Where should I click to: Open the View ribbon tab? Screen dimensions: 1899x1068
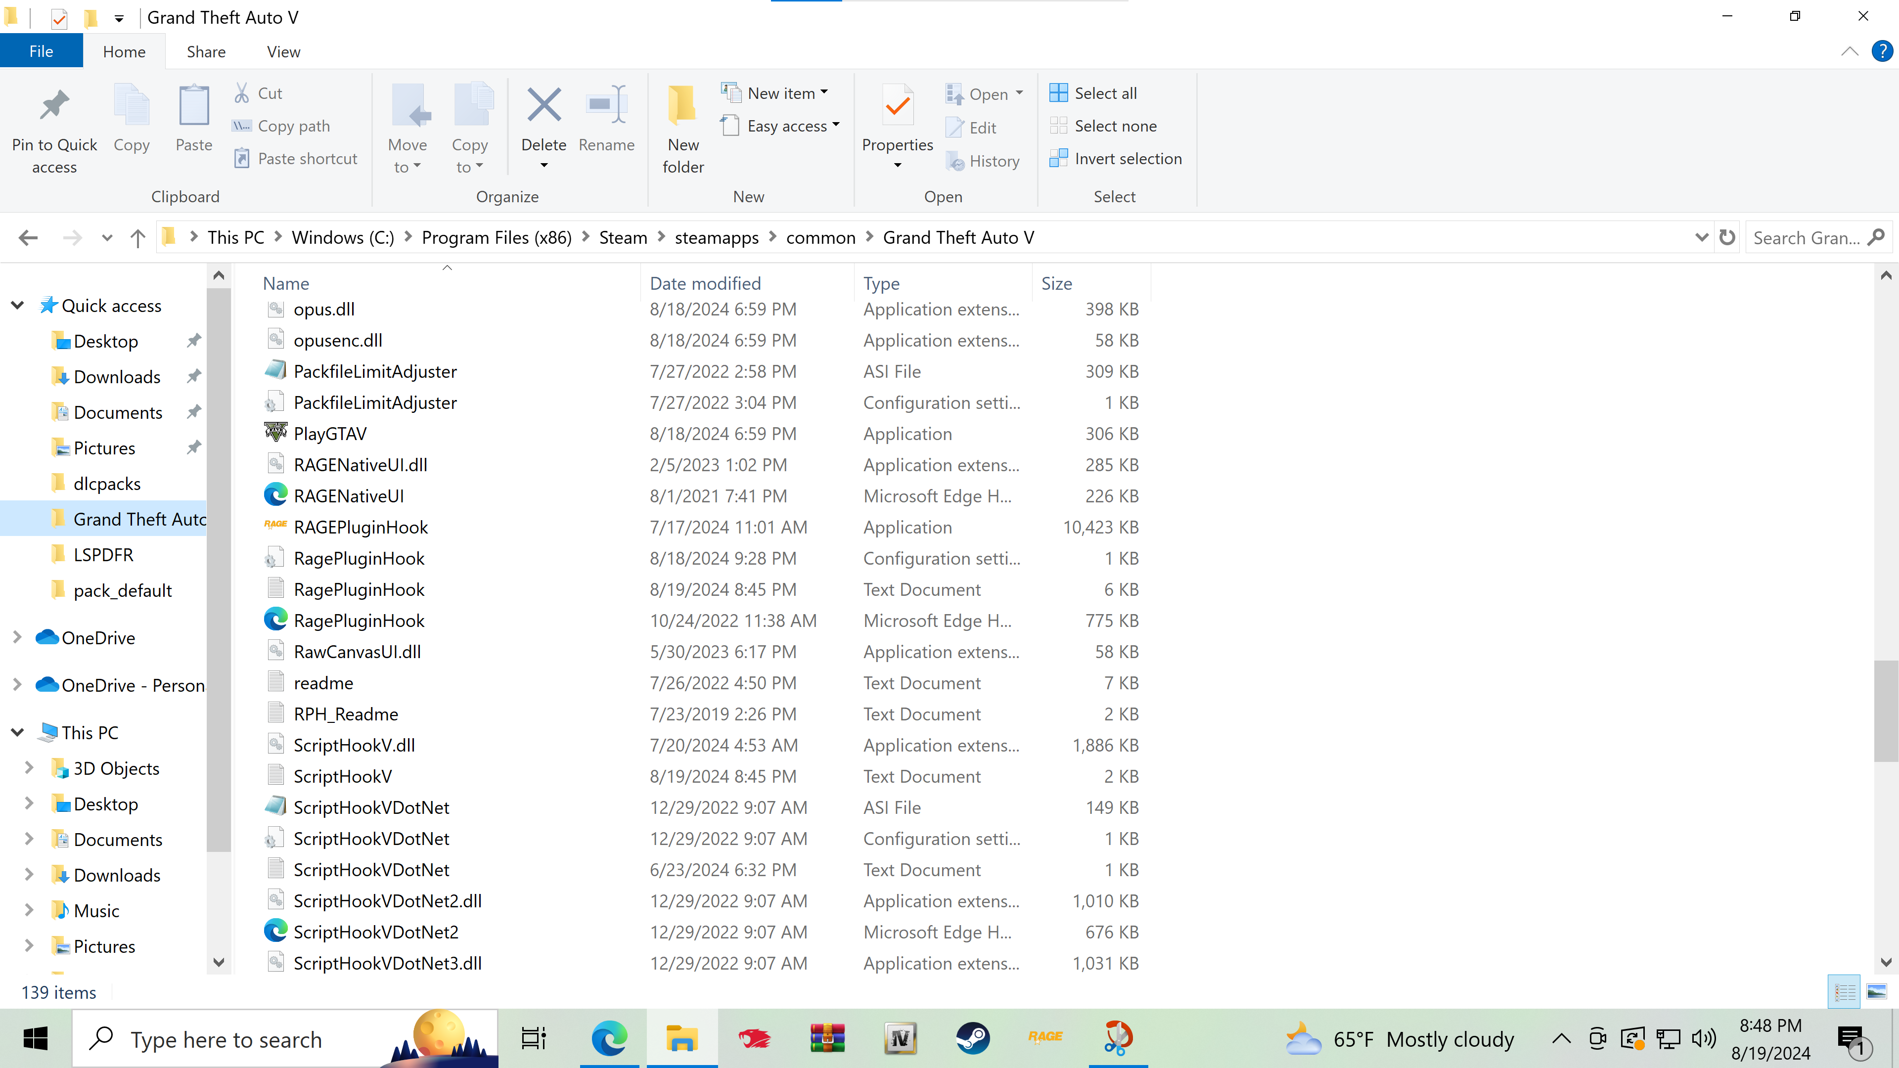click(283, 51)
